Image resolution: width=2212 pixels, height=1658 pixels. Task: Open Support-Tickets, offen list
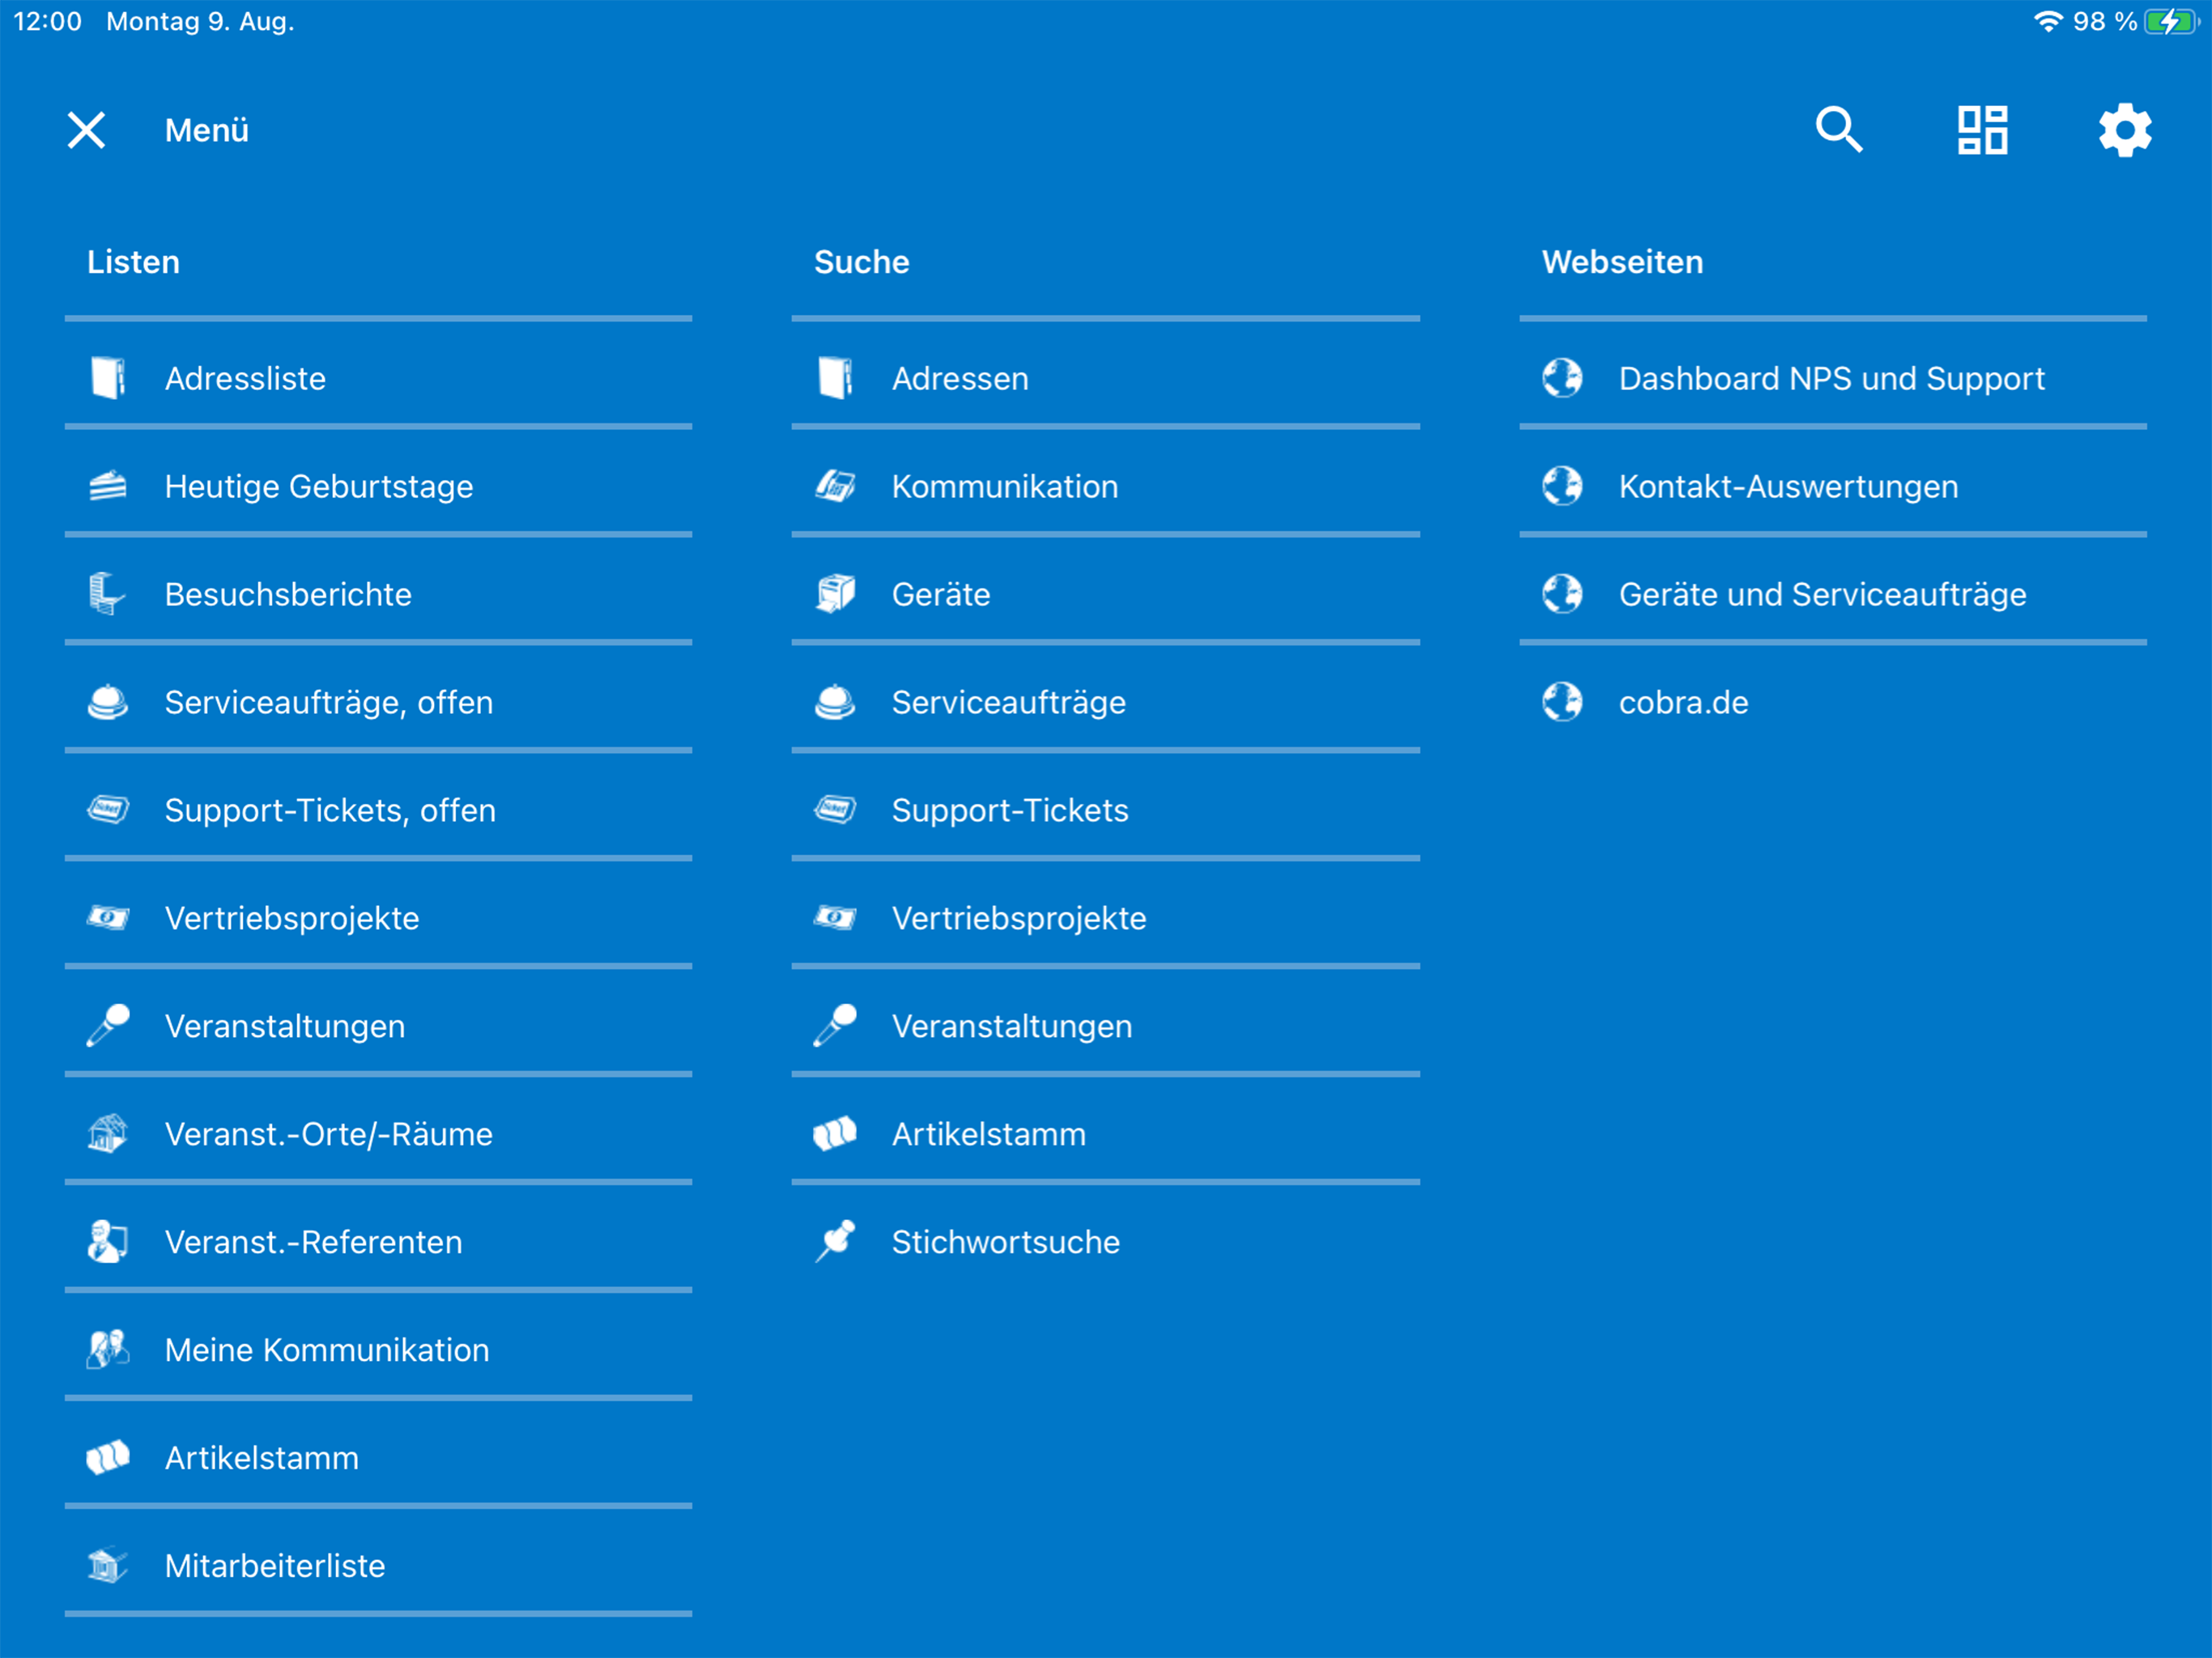pos(378,810)
